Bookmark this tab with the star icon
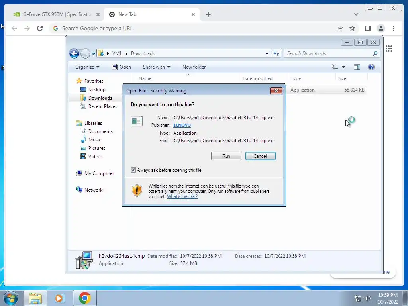Image resolution: width=408 pixels, height=306 pixels. [x=352, y=28]
